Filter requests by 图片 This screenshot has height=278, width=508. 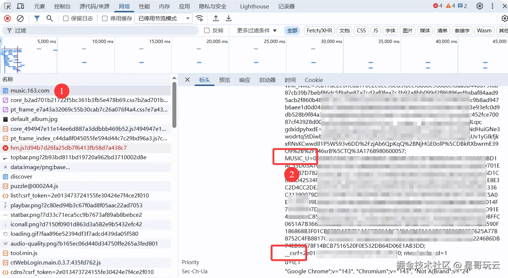point(407,31)
